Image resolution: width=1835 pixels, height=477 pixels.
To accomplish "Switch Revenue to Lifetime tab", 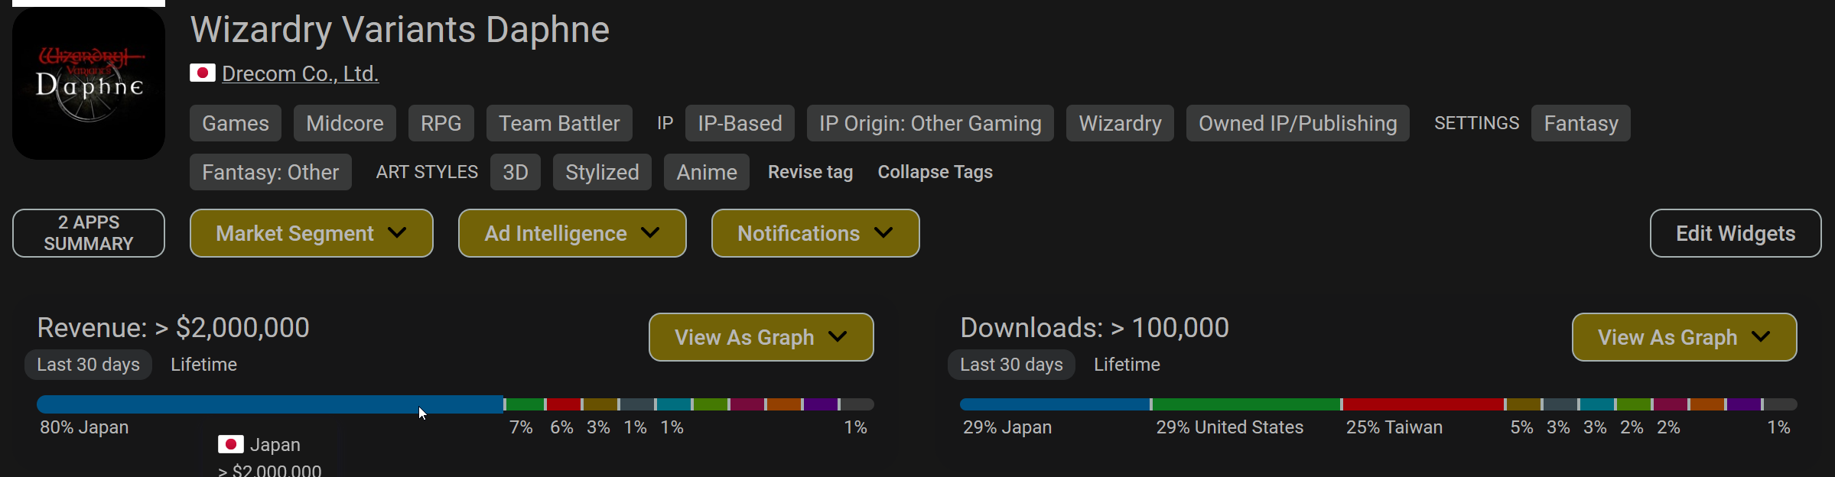I will [x=203, y=365].
